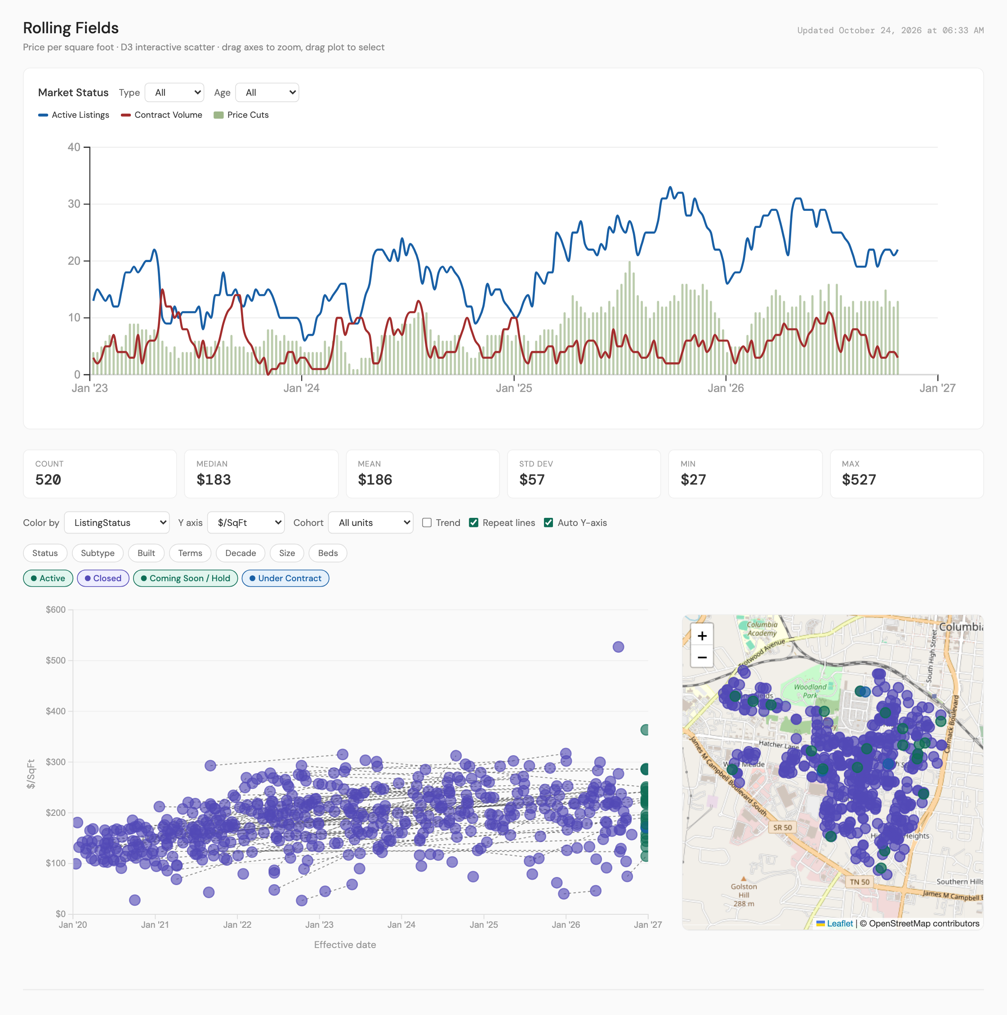
Task: Click the Price Cuts legend swatch
Action: coord(218,115)
